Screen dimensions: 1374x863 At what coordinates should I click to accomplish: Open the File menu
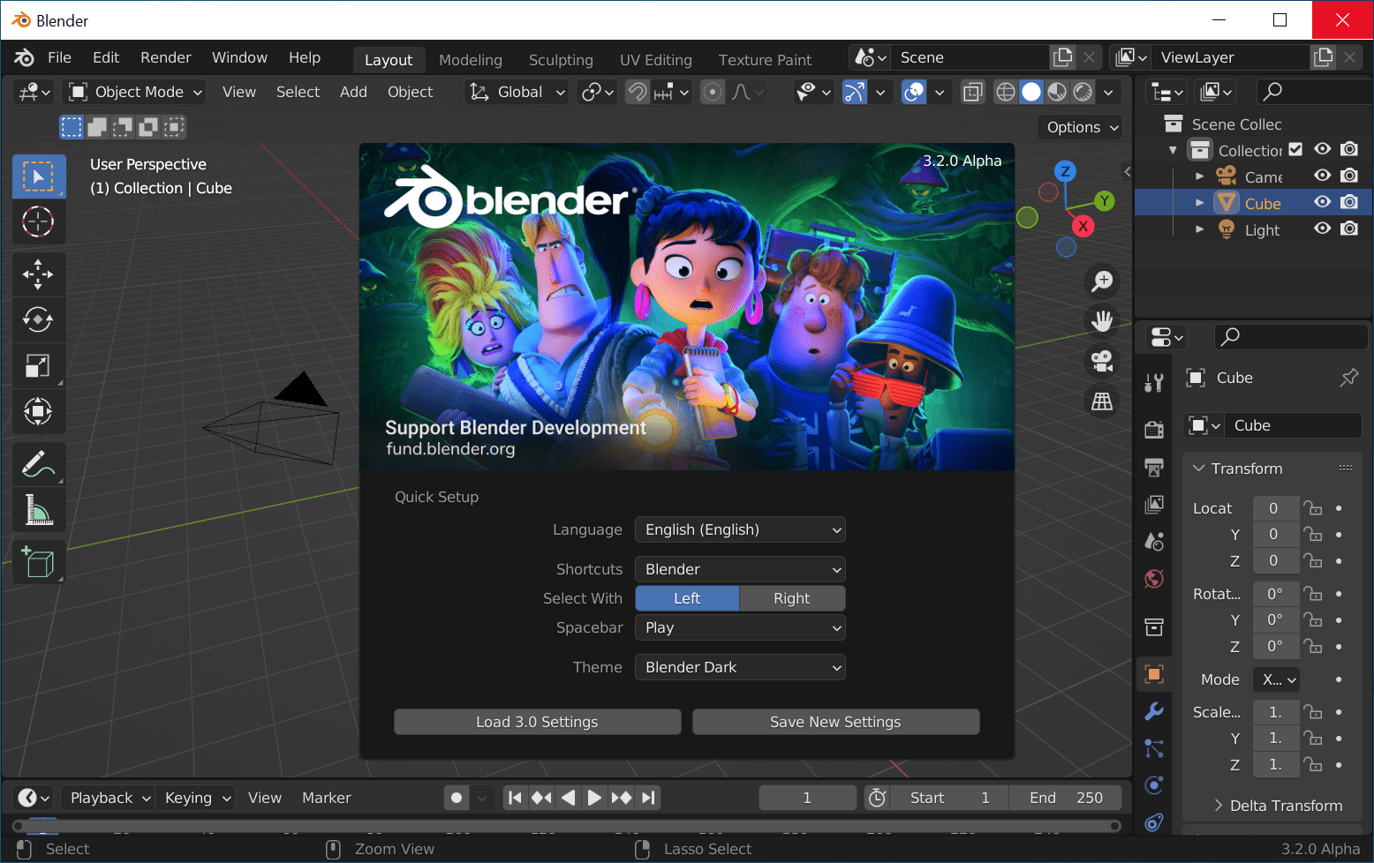[x=60, y=57]
